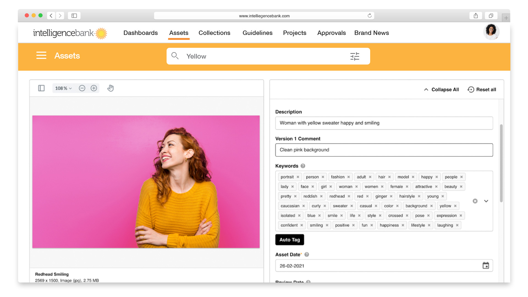
Task: Toggle the browser sidebar button
Action: (74, 16)
